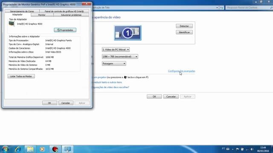Switch to the red screen-recorder taskbar app
Viewport: 273px width, 153px height.
(x=55, y=149)
